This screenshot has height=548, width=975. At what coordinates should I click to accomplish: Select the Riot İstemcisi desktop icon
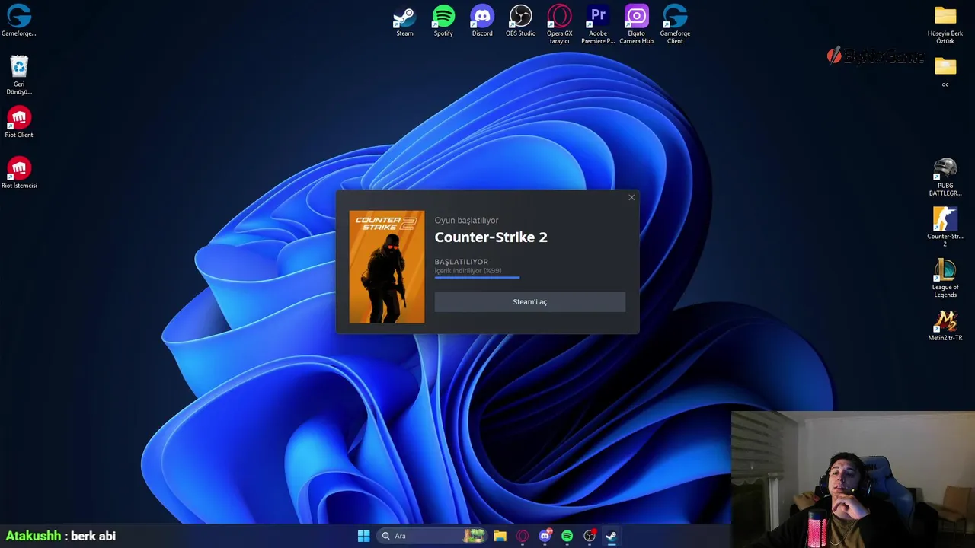pyautogui.click(x=19, y=173)
